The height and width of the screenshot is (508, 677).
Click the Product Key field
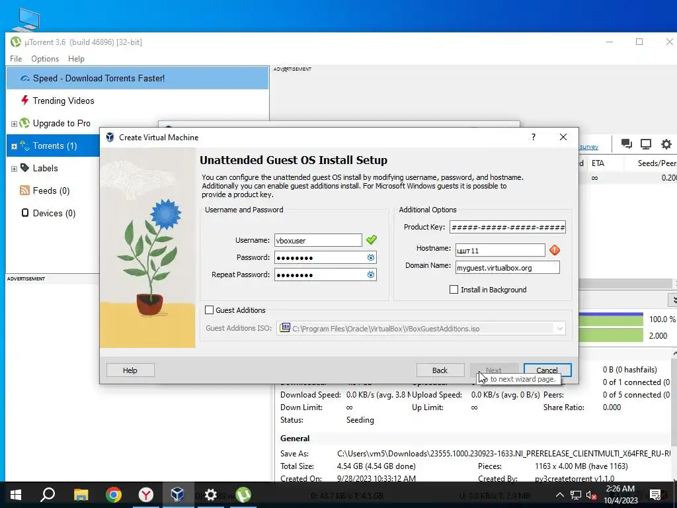(x=507, y=227)
